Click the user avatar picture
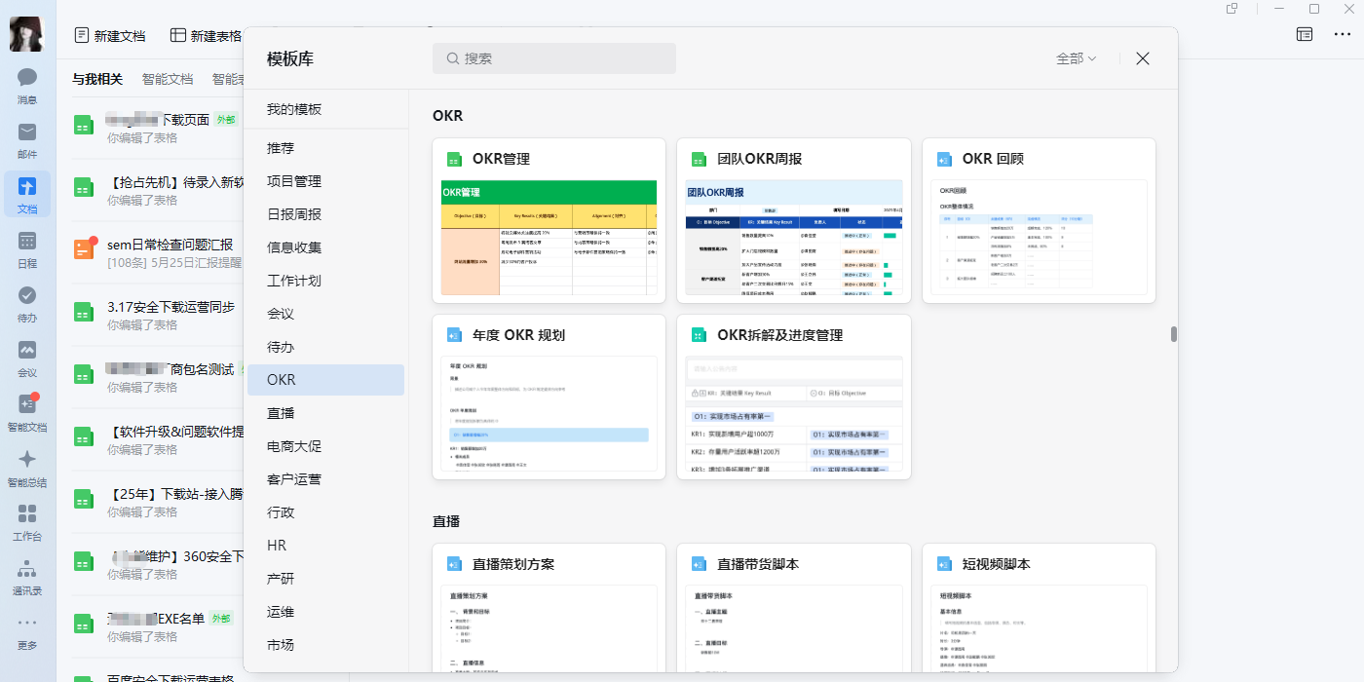Viewport: 1364px width, 682px height. tap(27, 34)
